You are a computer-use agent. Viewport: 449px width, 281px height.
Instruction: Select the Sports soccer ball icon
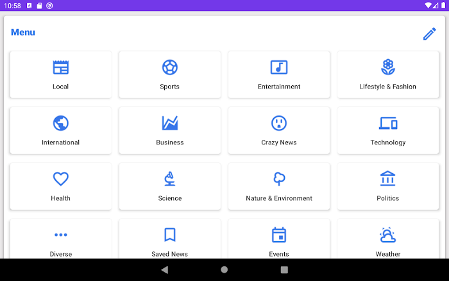pos(170,67)
